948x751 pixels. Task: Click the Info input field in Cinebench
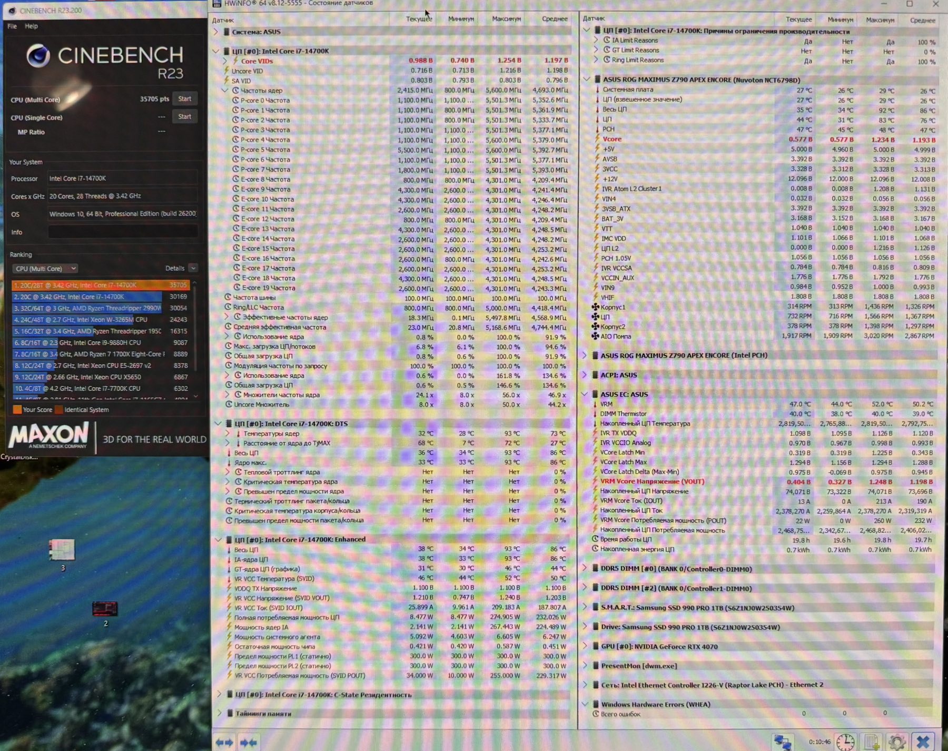tap(123, 232)
